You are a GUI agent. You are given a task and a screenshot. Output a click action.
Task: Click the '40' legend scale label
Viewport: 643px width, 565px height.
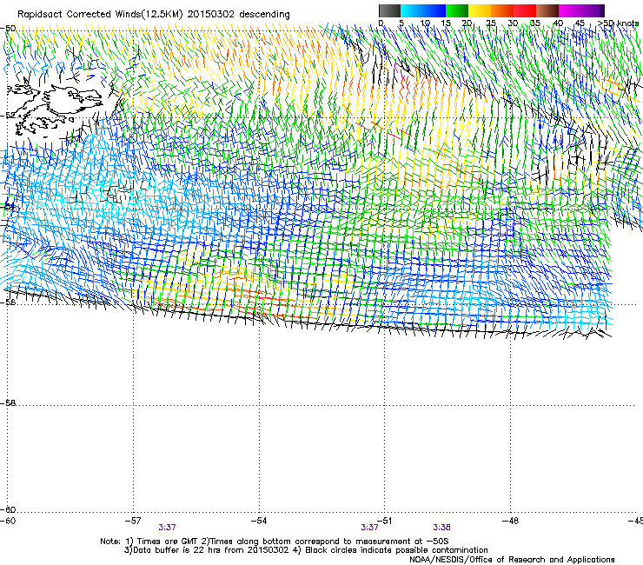[x=558, y=23]
